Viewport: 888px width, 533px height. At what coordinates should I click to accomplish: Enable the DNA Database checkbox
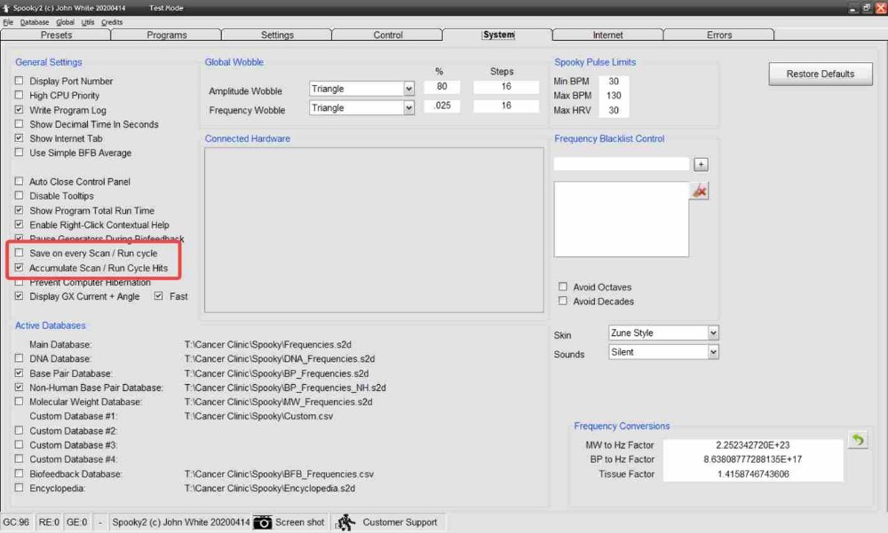click(20, 359)
